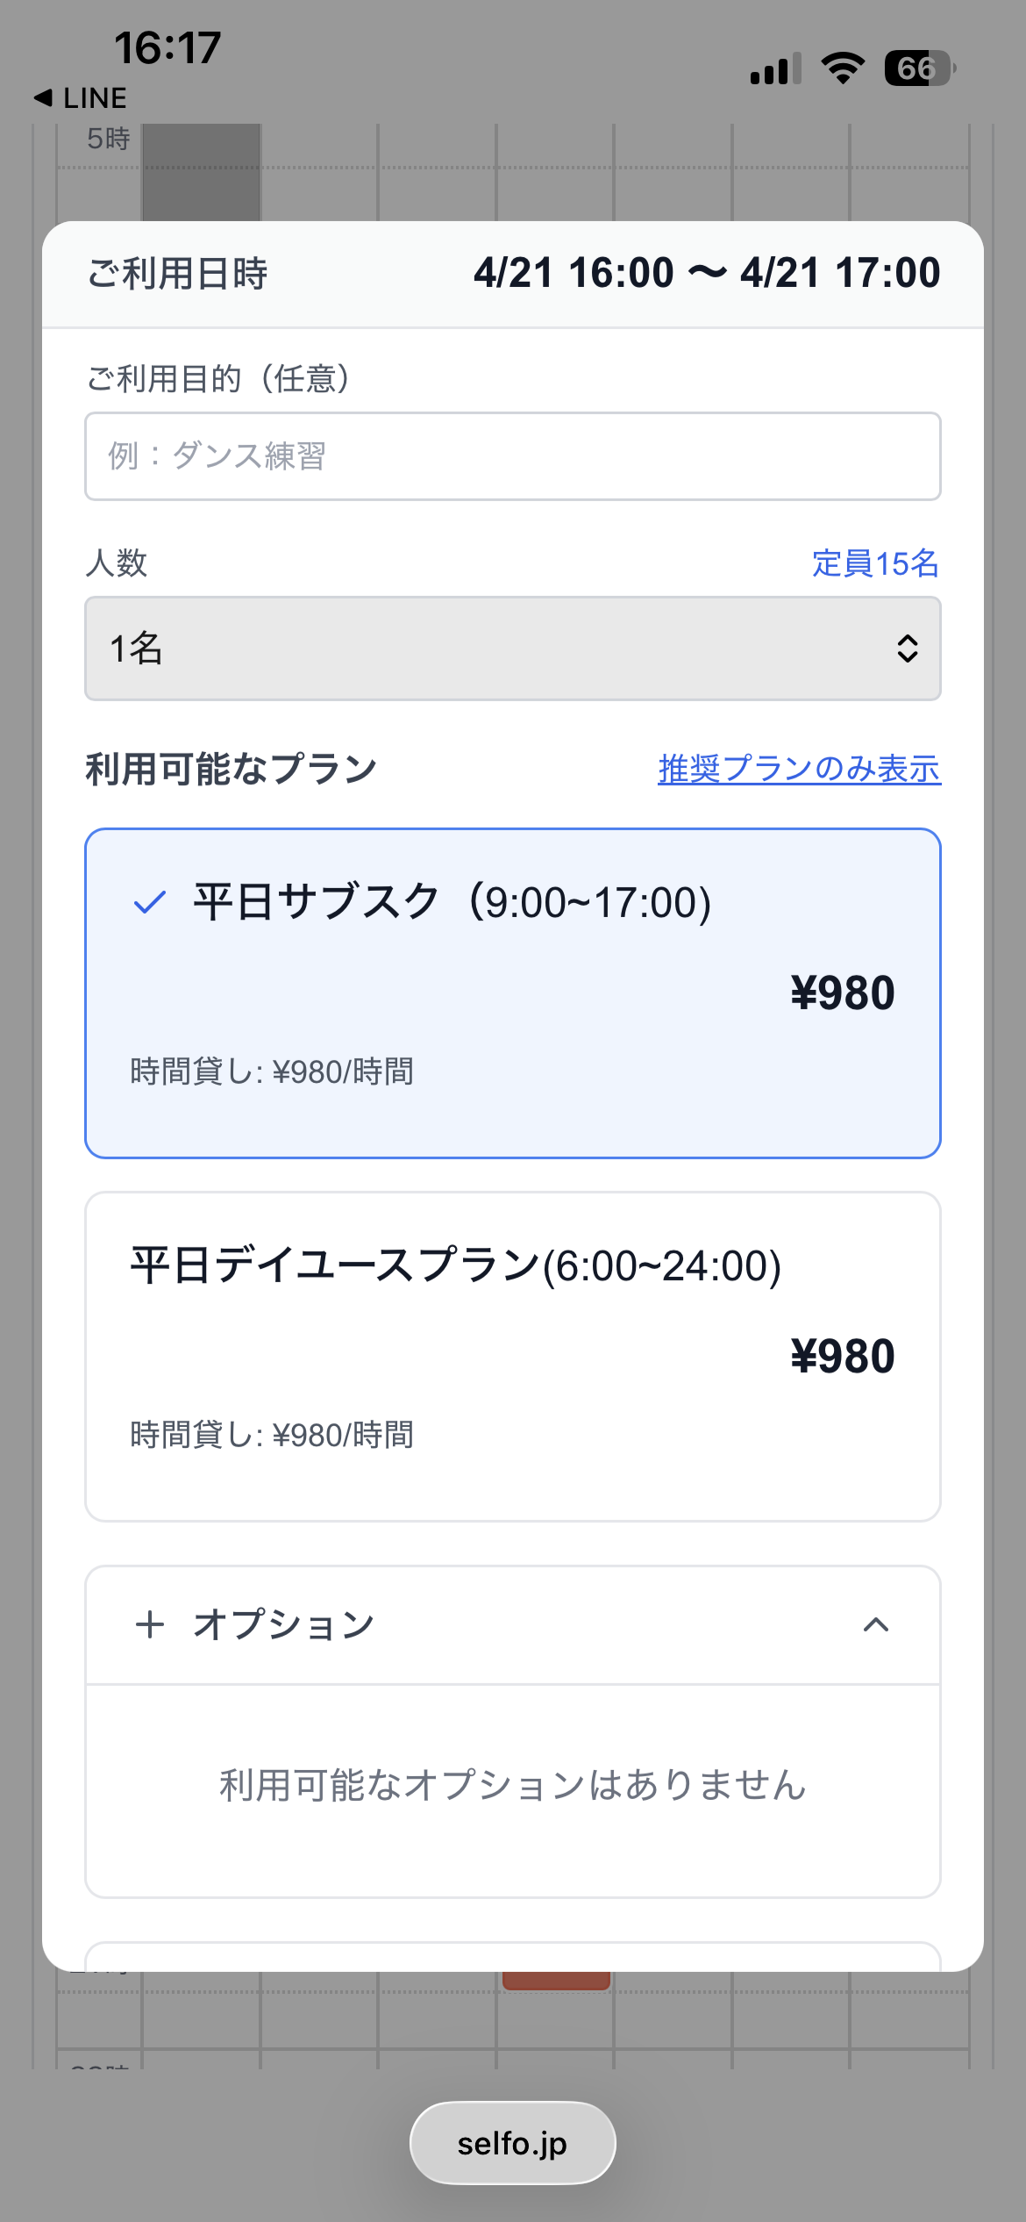Click the 推奨プランのみ表示 link
Screen dimensions: 1026x2222
(799, 769)
